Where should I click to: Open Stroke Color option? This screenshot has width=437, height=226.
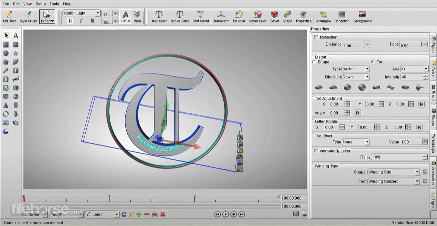(180, 17)
